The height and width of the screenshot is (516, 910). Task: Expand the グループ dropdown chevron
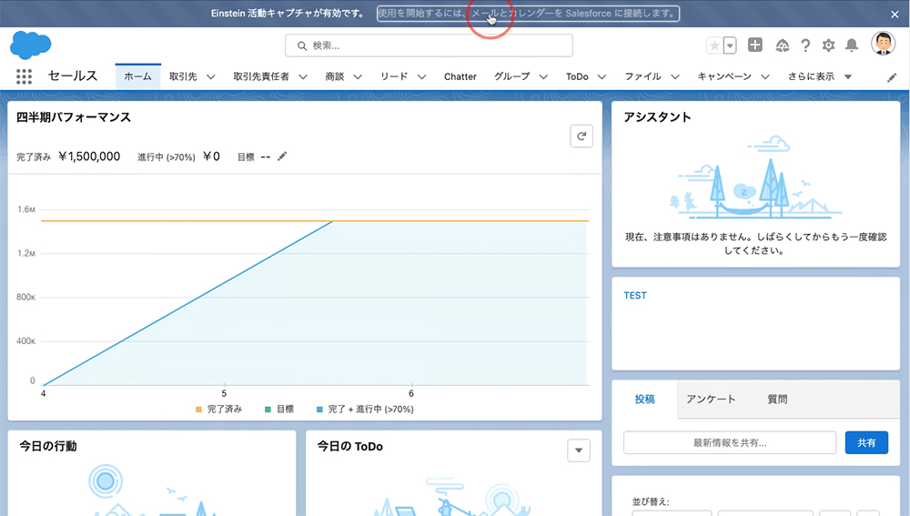click(x=543, y=76)
